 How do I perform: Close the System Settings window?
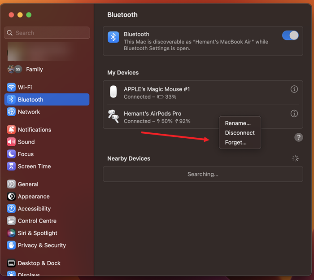pyautogui.click(x=11, y=15)
